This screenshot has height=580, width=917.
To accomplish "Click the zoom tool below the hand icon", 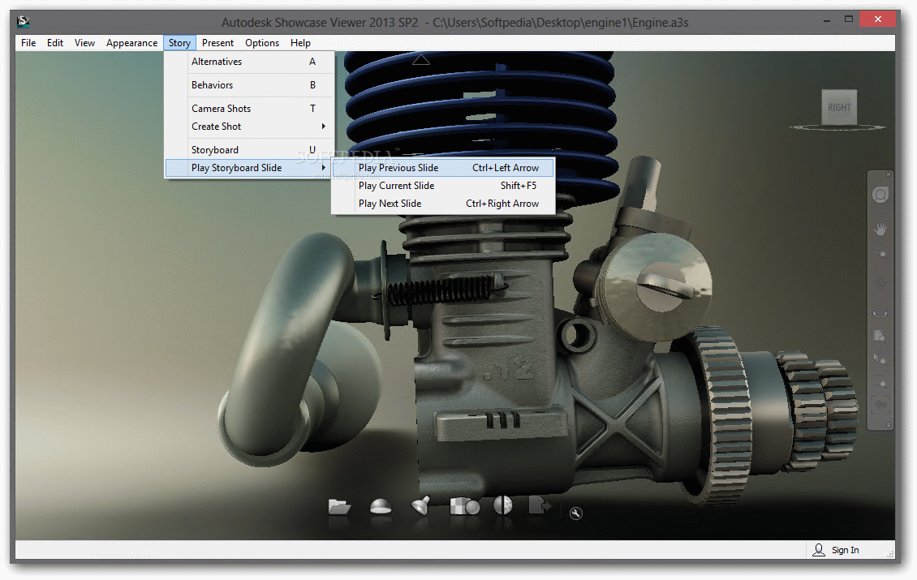I will (x=880, y=253).
